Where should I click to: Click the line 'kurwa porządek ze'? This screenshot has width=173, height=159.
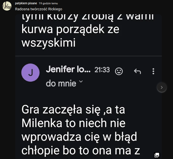[x=70, y=29]
